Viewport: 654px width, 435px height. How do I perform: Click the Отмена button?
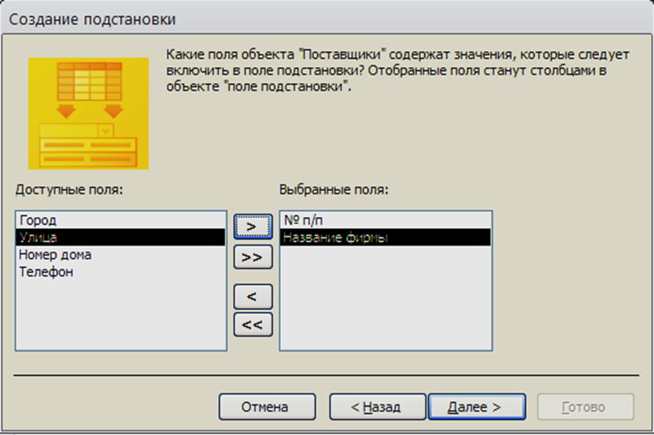tap(267, 407)
